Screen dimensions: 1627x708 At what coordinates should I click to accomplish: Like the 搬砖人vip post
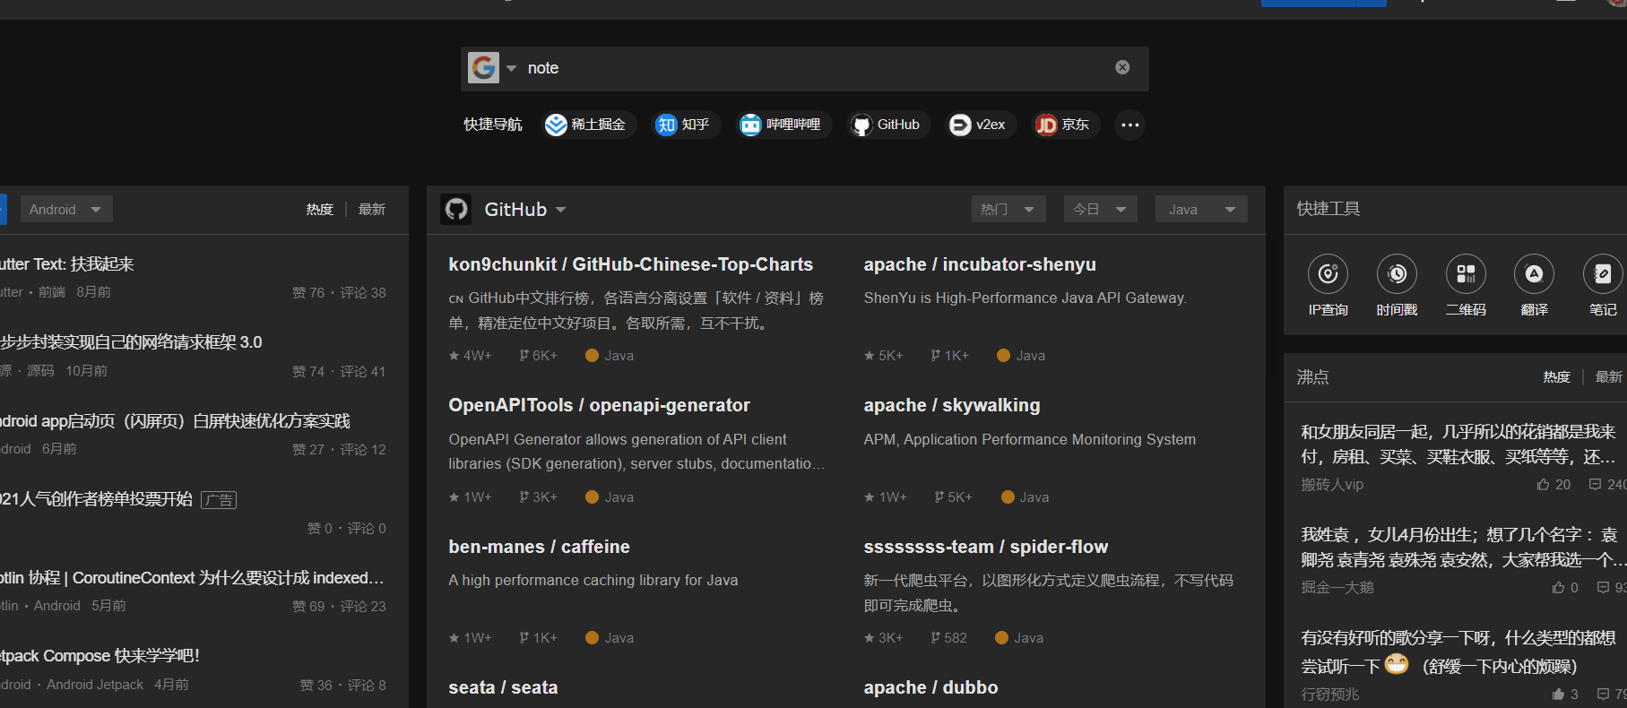coord(1553,485)
